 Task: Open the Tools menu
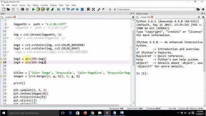pyautogui.click(x=61, y=5)
